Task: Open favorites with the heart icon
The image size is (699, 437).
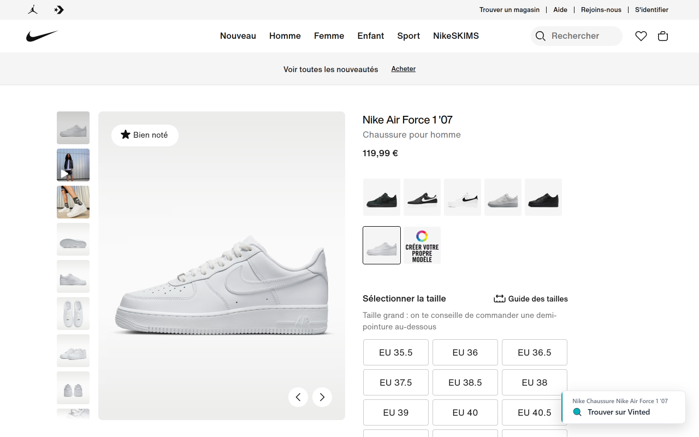Action: tap(641, 36)
